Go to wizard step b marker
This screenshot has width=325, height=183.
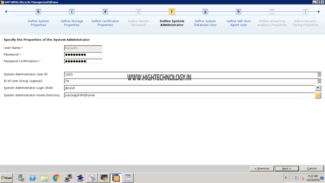[x=38, y=12]
